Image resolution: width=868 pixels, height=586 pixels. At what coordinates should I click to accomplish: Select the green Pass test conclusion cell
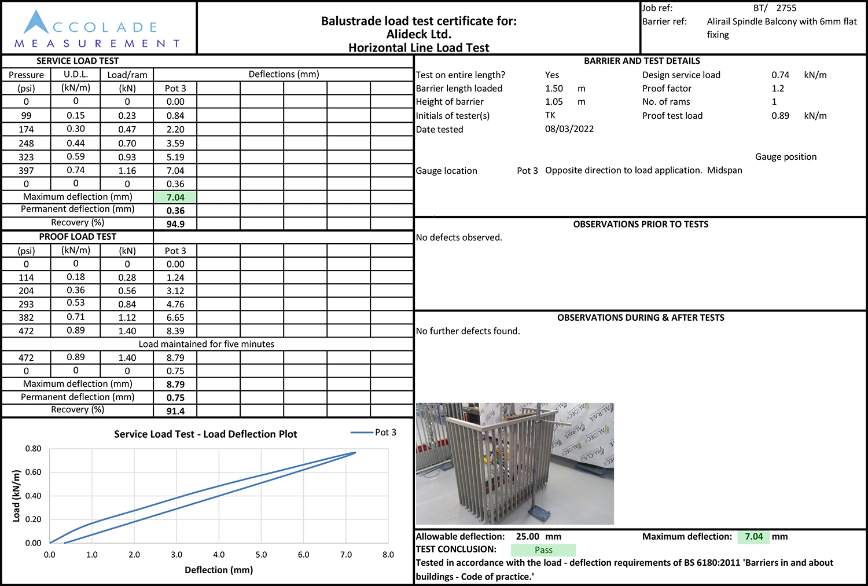(x=543, y=550)
